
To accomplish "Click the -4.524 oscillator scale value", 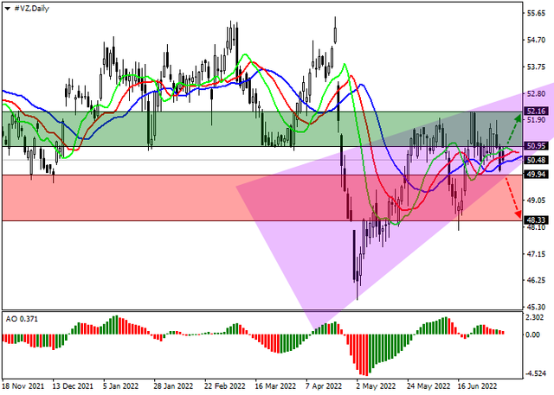I will [535, 373].
